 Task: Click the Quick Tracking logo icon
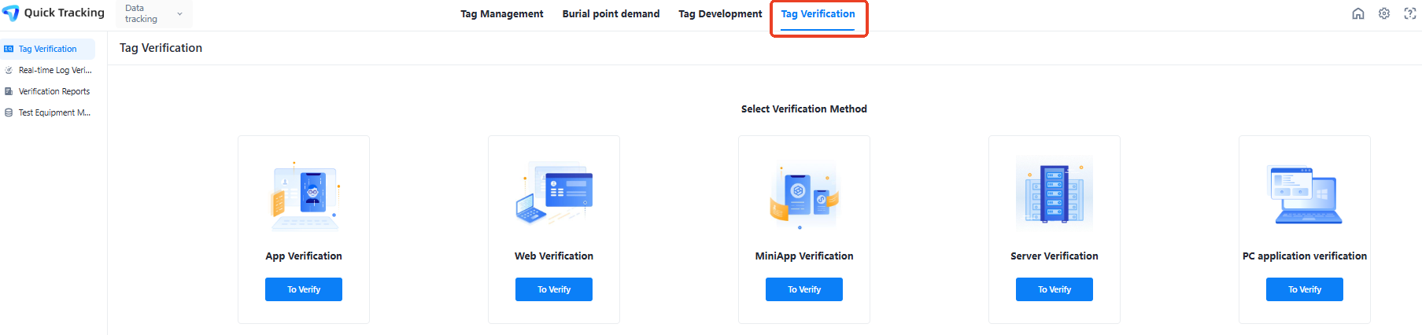pyautogui.click(x=11, y=13)
